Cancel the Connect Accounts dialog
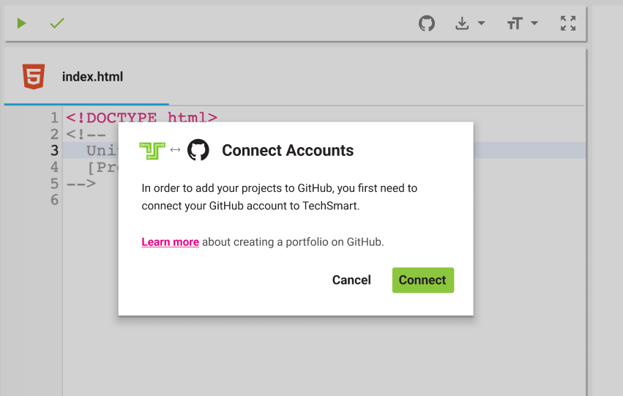 coord(351,280)
